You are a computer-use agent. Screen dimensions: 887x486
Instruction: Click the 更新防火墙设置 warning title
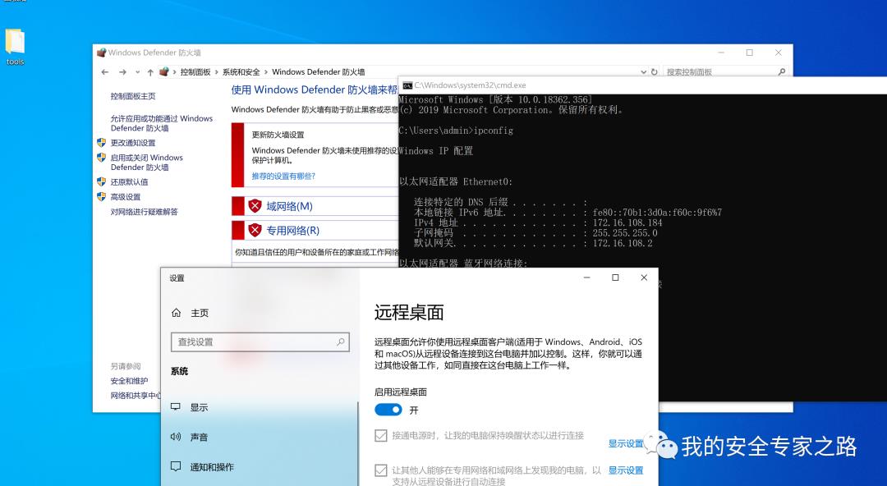278,135
